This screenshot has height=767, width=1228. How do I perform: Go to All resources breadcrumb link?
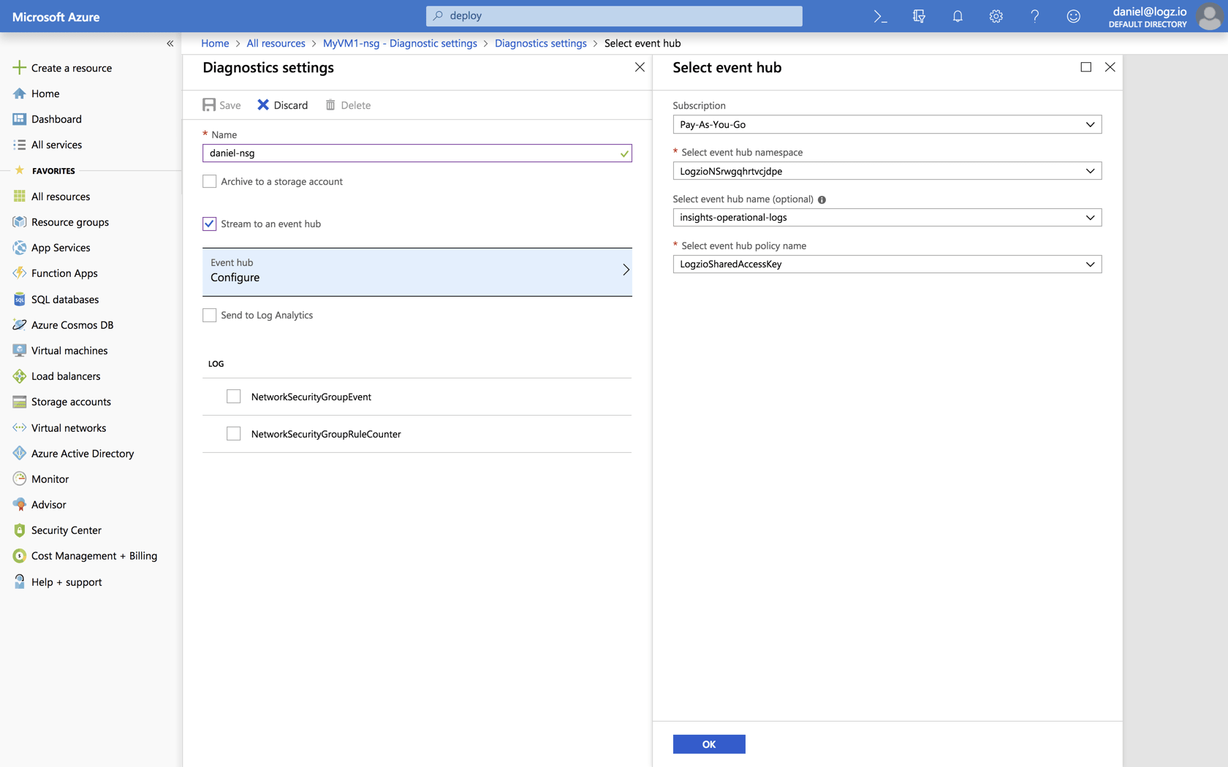(276, 43)
